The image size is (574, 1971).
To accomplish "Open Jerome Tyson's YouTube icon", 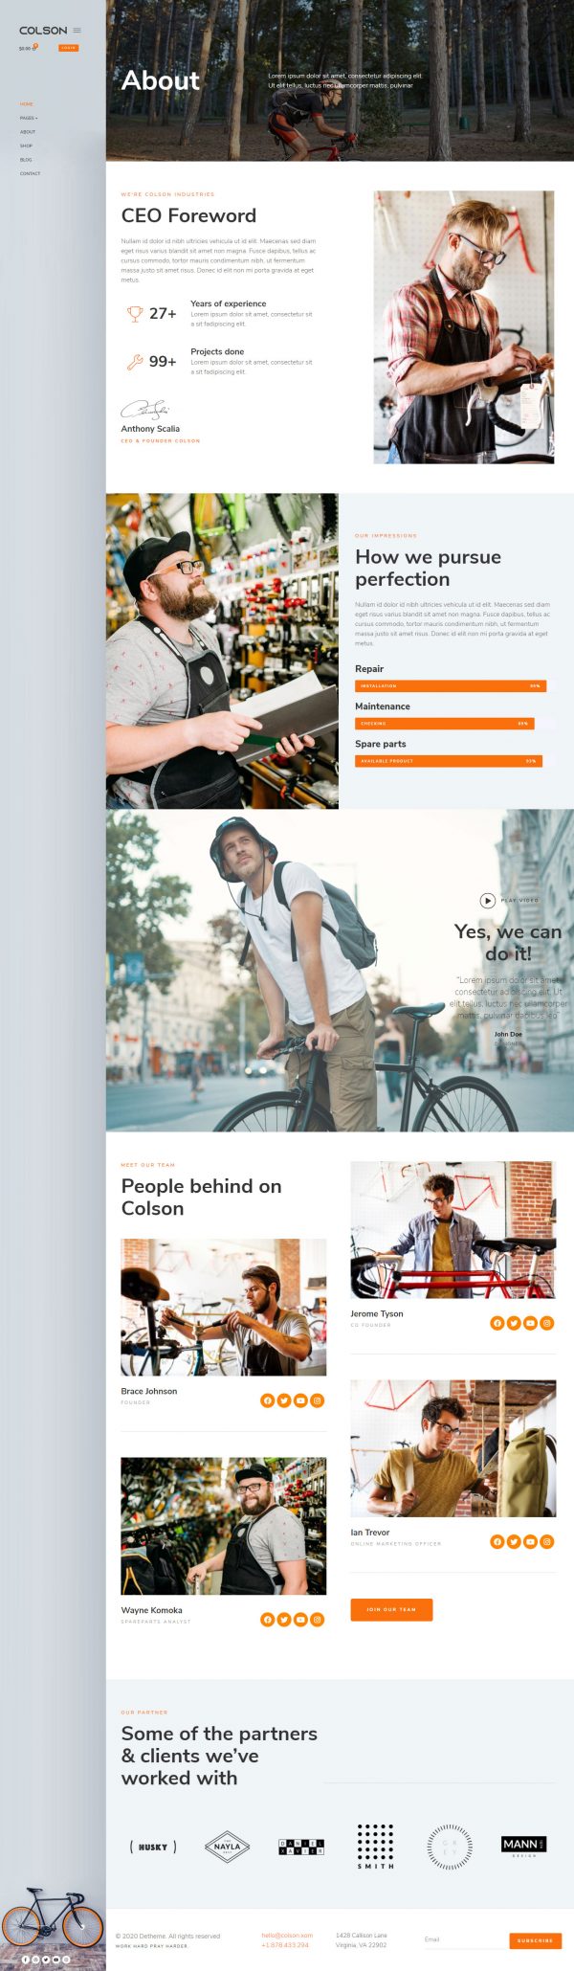I will pyautogui.click(x=530, y=1323).
